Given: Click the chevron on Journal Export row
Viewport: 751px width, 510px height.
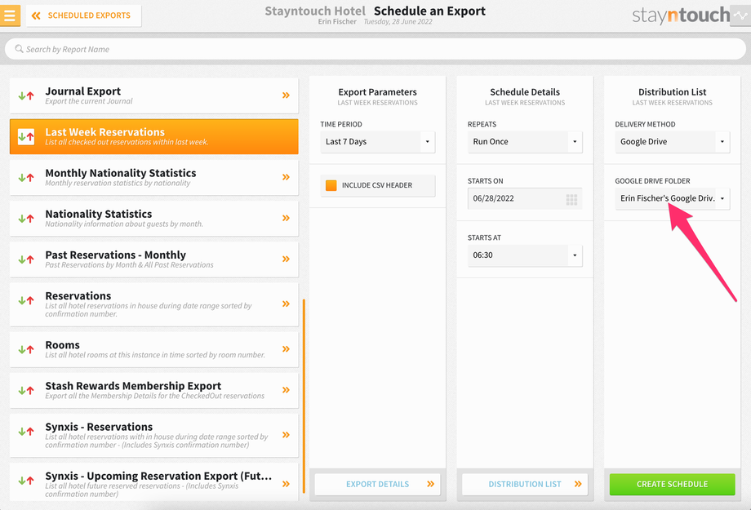Looking at the screenshot, I should 286,95.
